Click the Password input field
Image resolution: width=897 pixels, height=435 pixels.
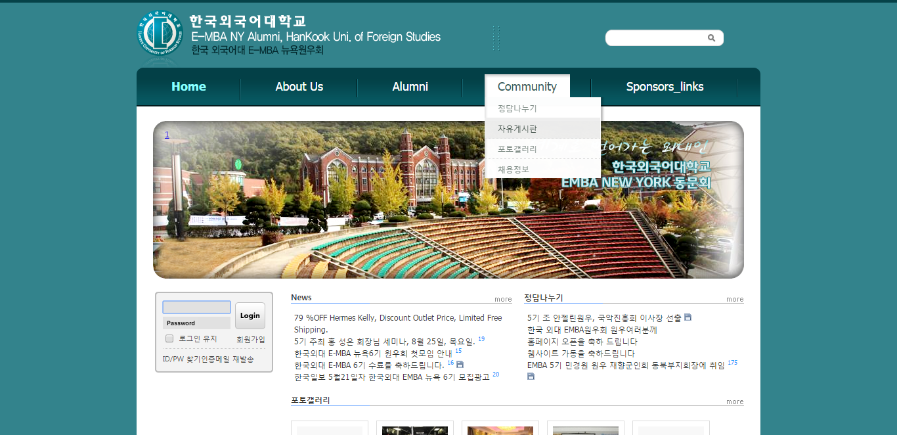pos(196,323)
